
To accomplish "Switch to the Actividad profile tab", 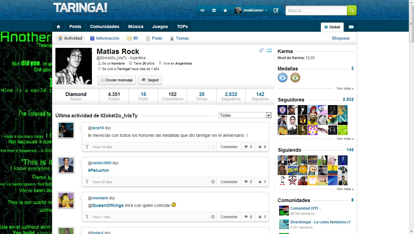I will (x=70, y=38).
